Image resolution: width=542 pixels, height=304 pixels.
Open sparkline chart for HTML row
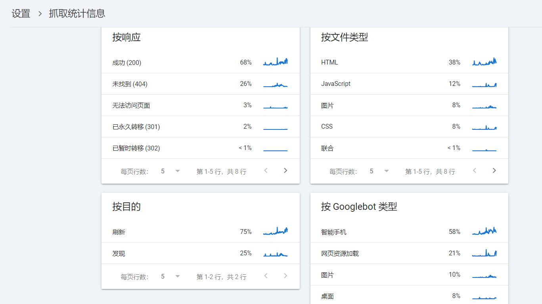click(484, 62)
